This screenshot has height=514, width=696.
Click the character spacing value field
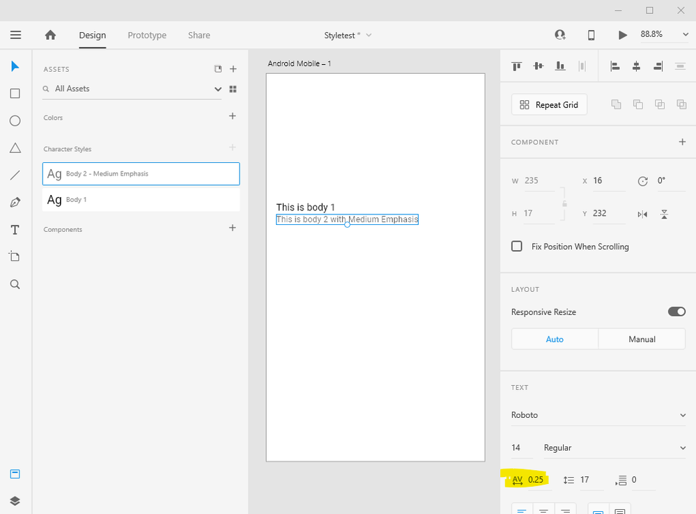(537, 480)
